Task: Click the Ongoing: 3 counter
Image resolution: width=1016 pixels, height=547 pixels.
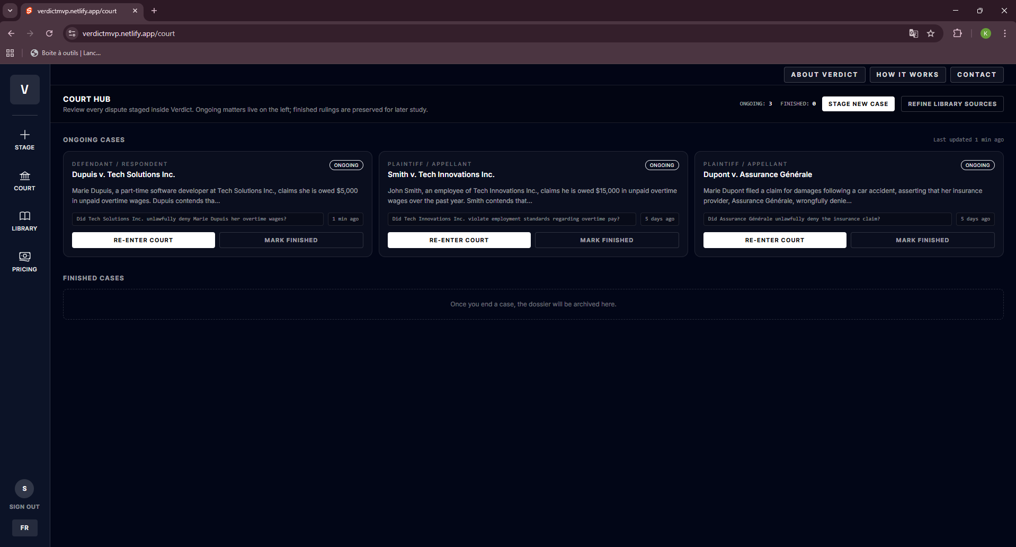Action: tap(756, 104)
